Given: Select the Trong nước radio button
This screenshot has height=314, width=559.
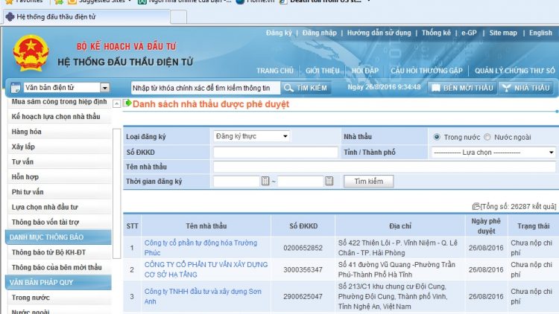Looking at the screenshot, I should point(437,137).
